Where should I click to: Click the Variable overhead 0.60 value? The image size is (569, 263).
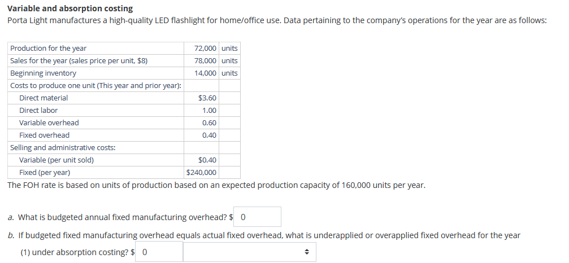[x=209, y=123]
